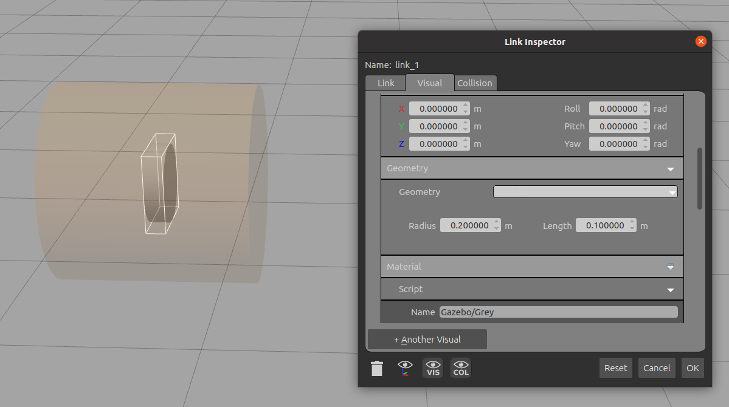Toggle link frame visibility eye icon
Viewport: 729px width, 407px height.
click(405, 368)
